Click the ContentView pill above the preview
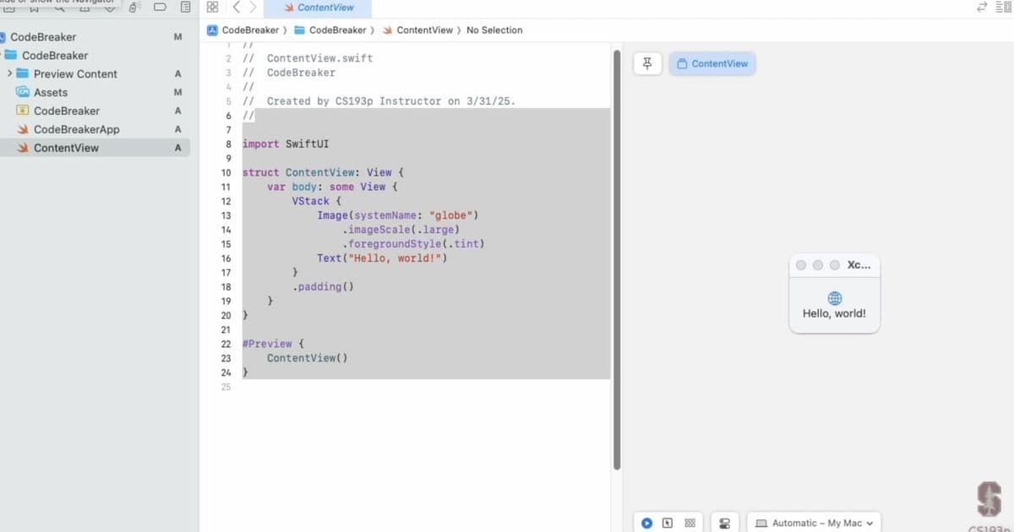The width and height of the screenshot is (1014, 532). coord(712,63)
